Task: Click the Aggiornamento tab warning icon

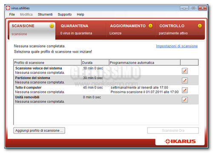Action: click(x=150, y=26)
